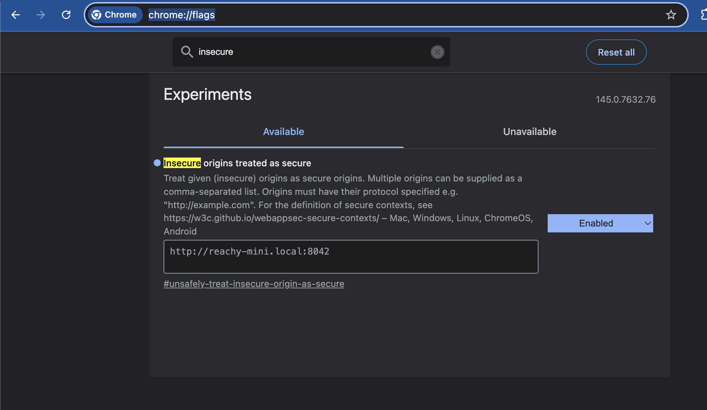Go back using the browser back arrow

(x=16, y=15)
